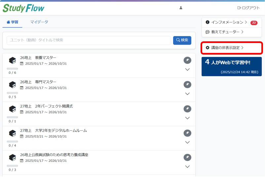The image size is (265, 177).
Task: Click the book icon for 26地上 教養マスター
Action: coord(13,61)
